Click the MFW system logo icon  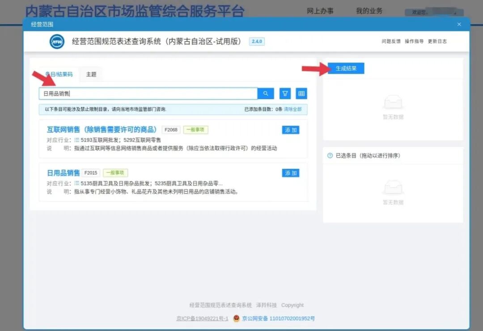57,42
